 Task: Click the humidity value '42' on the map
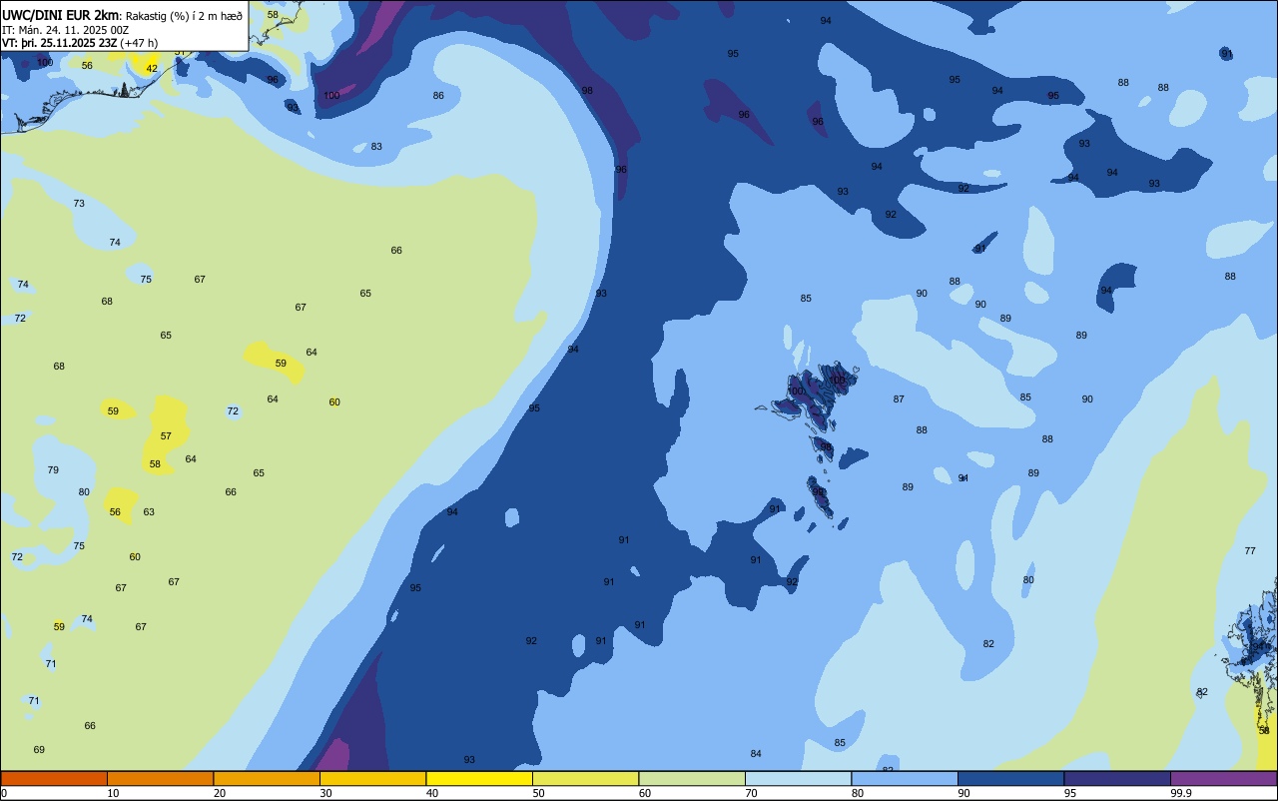click(x=152, y=69)
